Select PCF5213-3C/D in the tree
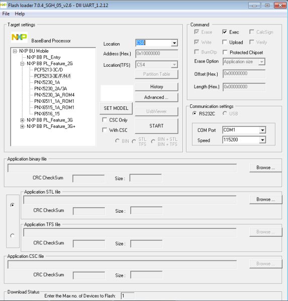288x301 pixels. (x=48, y=70)
